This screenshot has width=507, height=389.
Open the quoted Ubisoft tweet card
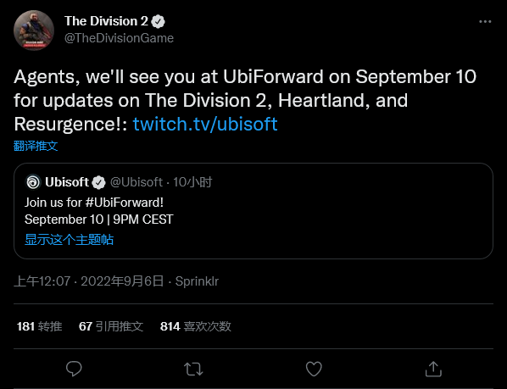tap(253, 211)
